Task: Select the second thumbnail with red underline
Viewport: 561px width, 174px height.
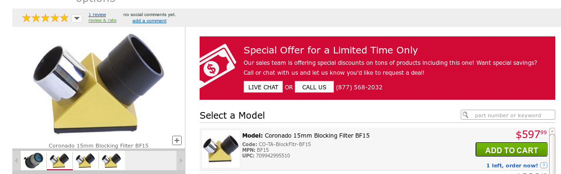Action: 60,160
